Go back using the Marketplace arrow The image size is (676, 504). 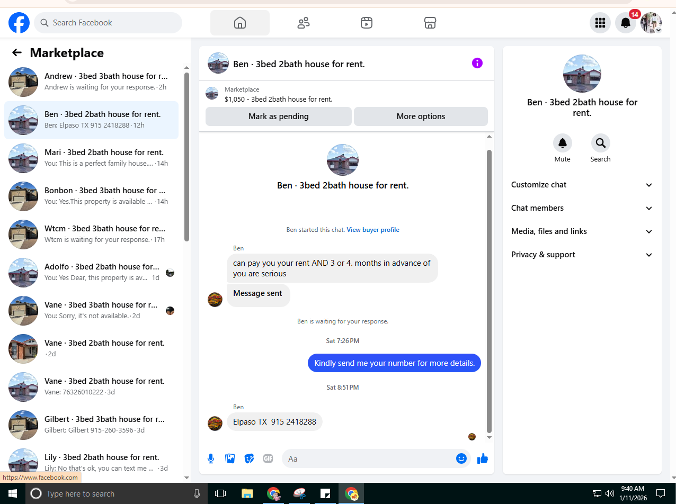tap(17, 52)
